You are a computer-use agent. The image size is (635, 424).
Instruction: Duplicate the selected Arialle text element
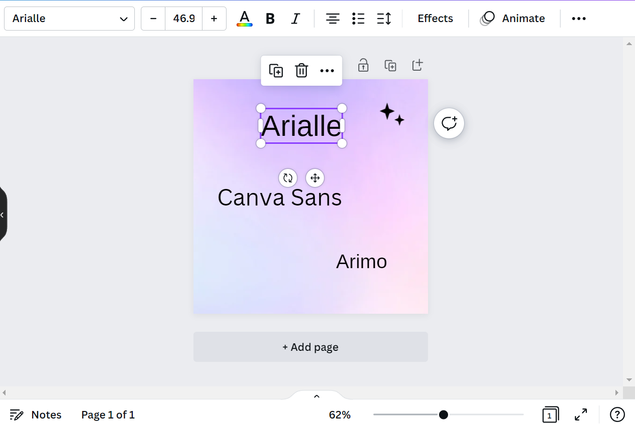[x=276, y=71]
